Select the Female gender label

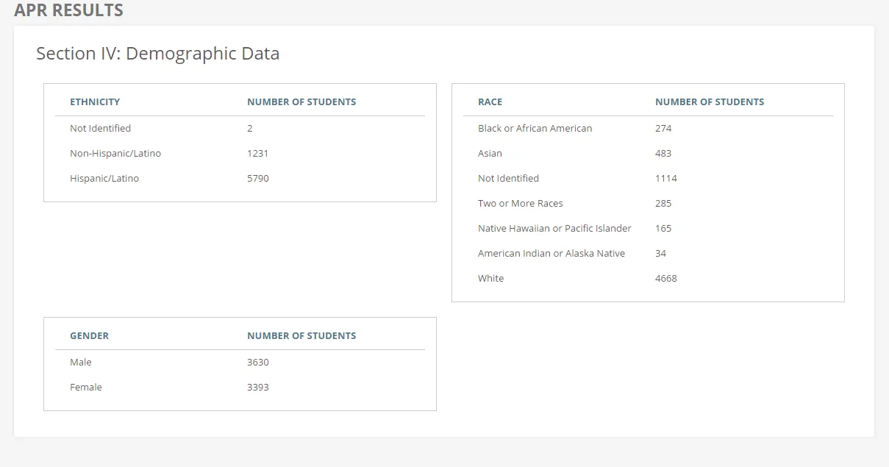86,388
